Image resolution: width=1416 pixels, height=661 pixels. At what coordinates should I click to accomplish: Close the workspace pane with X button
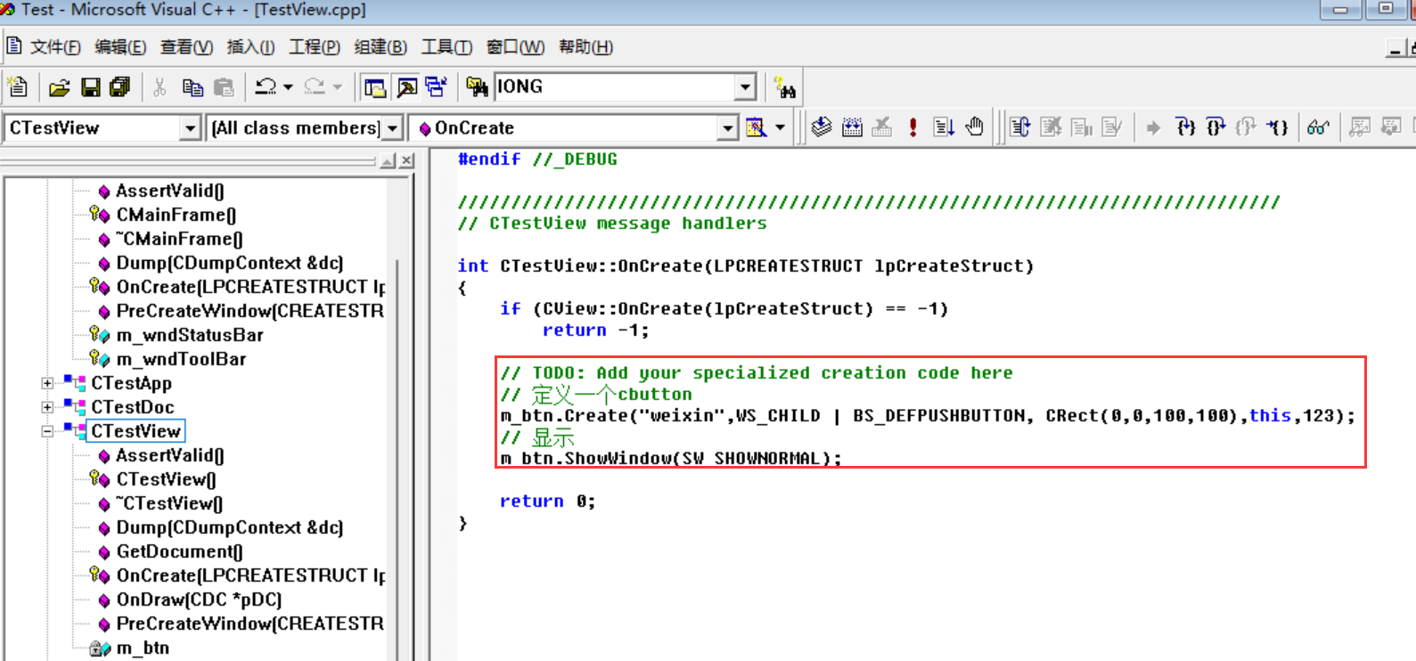pyautogui.click(x=407, y=160)
